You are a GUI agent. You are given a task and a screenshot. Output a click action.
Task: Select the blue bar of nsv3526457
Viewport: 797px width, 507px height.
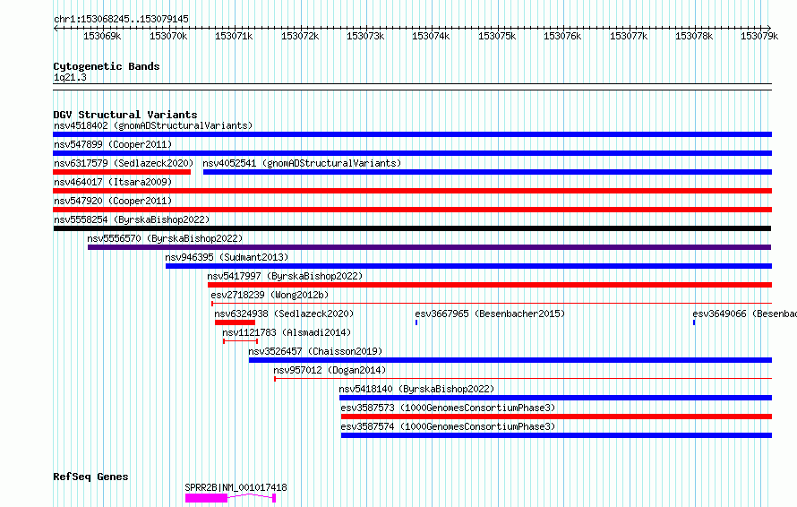510,360
